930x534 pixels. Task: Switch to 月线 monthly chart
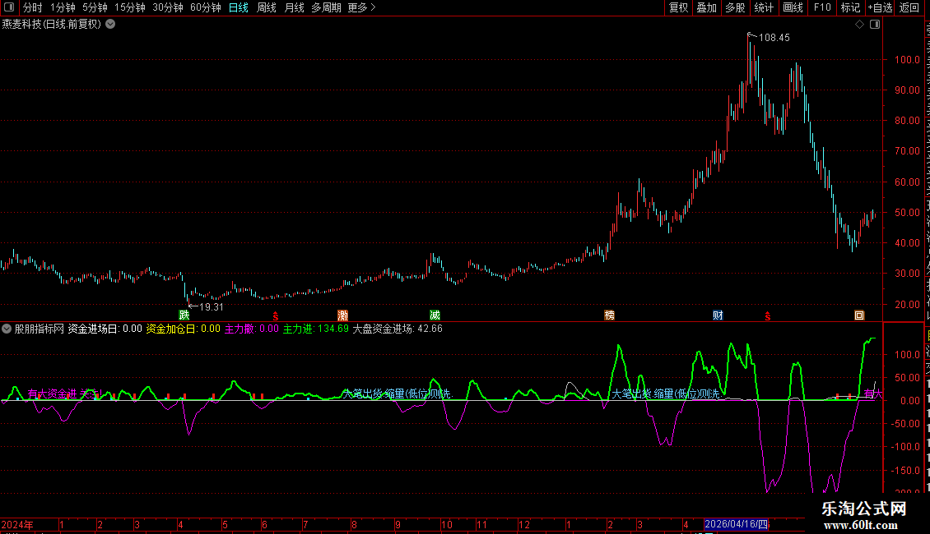(x=294, y=7)
